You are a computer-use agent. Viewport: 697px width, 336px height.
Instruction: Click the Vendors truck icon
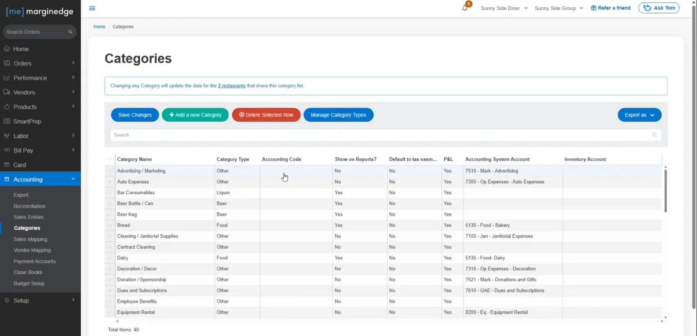click(x=7, y=92)
